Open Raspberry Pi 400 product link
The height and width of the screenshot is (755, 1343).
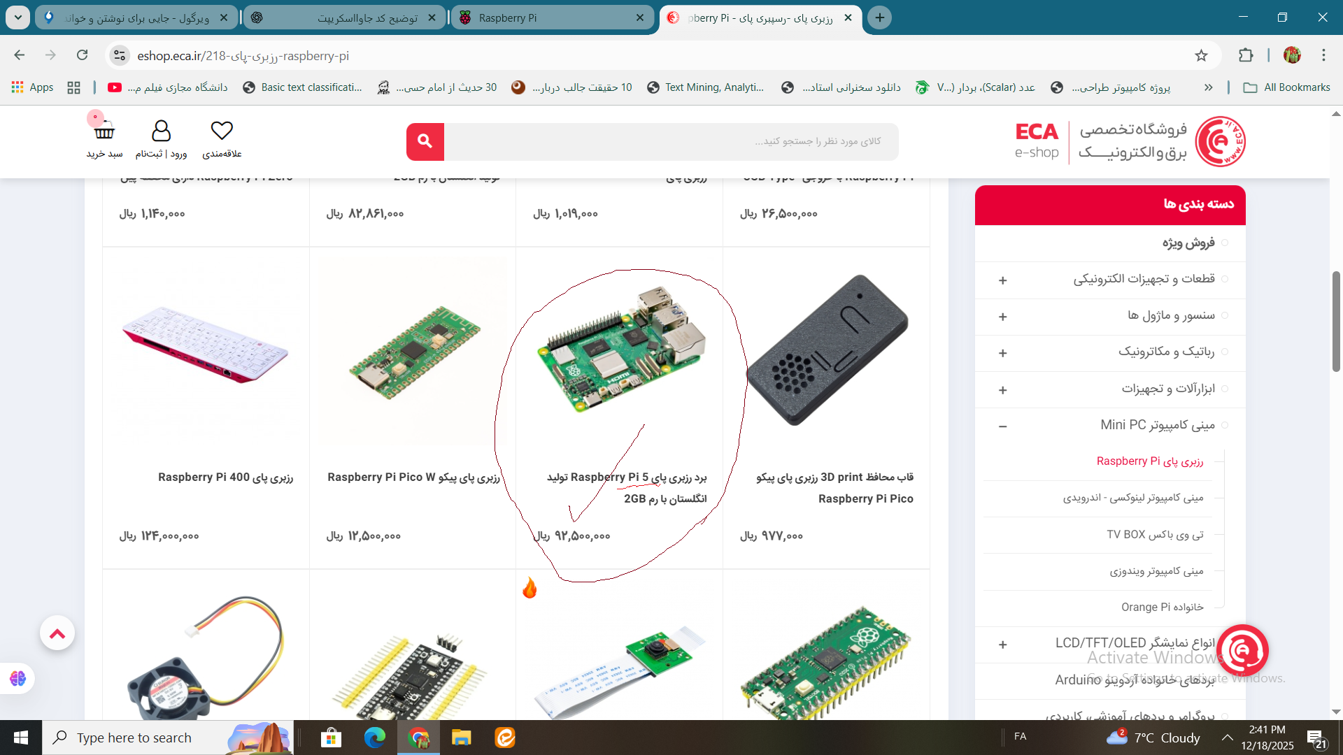pyautogui.click(x=225, y=477)
